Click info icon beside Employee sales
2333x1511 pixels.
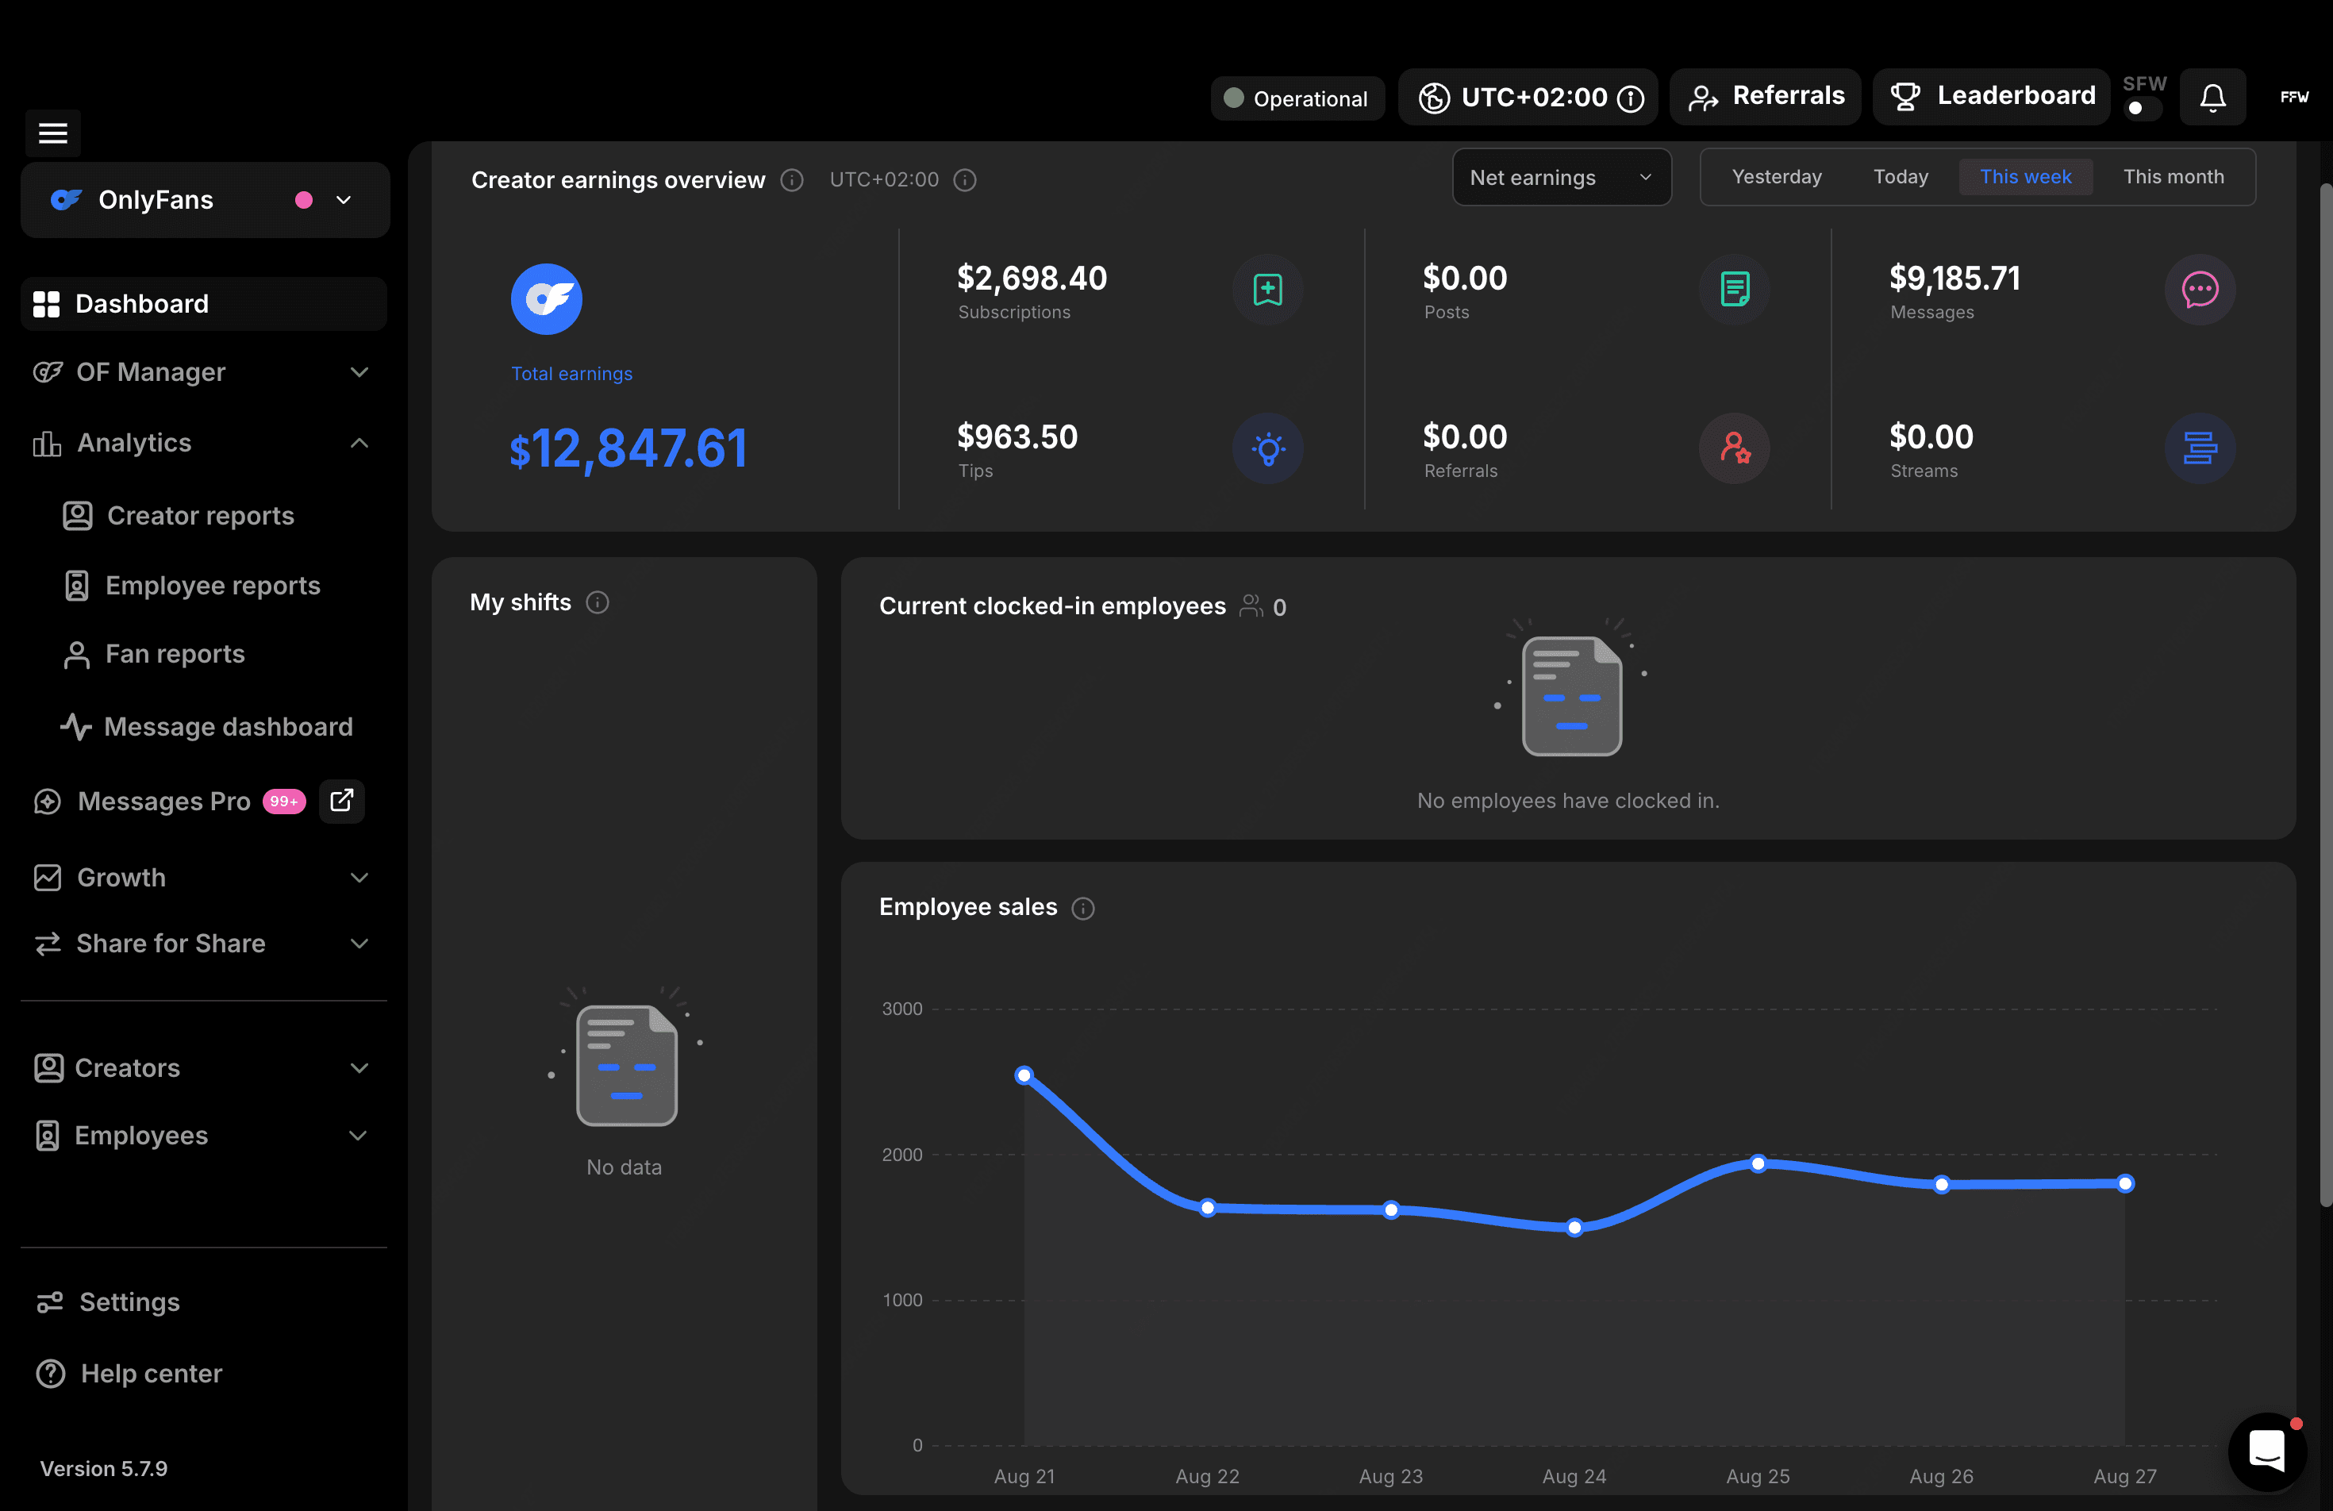(1082, 908)
